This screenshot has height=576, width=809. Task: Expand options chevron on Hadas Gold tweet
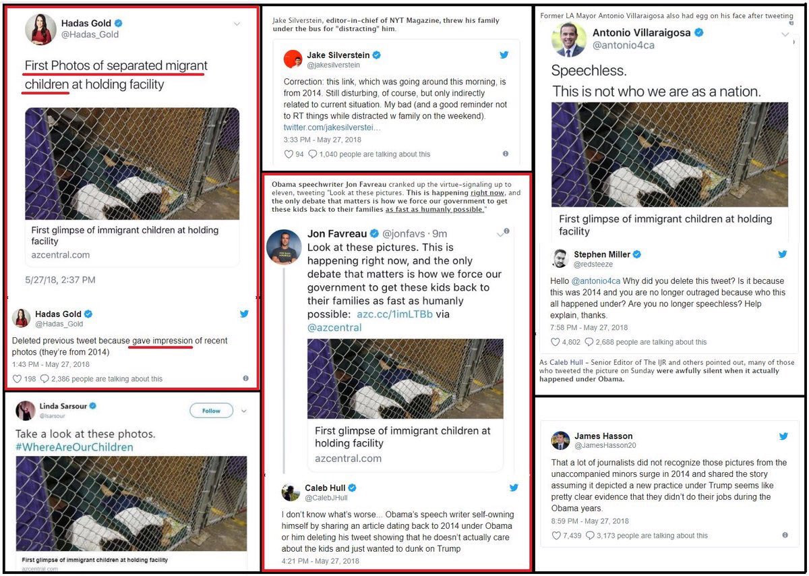237,24
